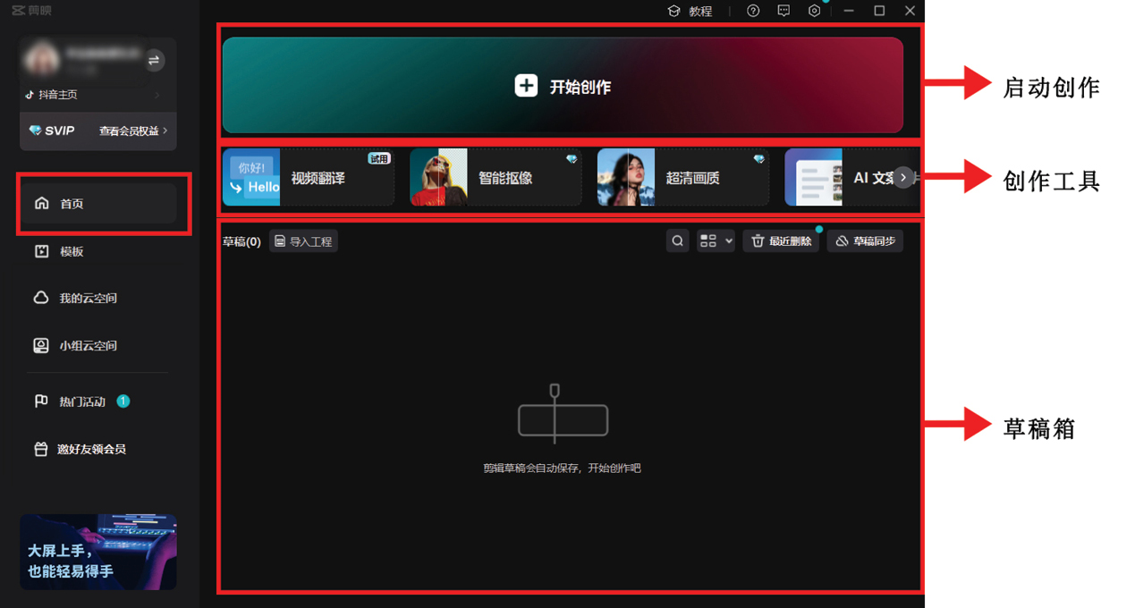Open the help question mark icon
This screenshot has width=1135, height=608.
[x=753, y=11]
